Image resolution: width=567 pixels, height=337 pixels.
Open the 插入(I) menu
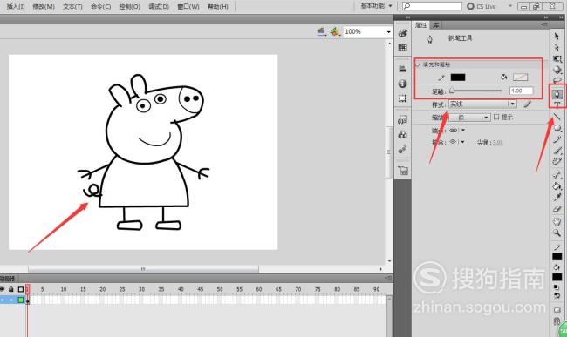[16, 6]
